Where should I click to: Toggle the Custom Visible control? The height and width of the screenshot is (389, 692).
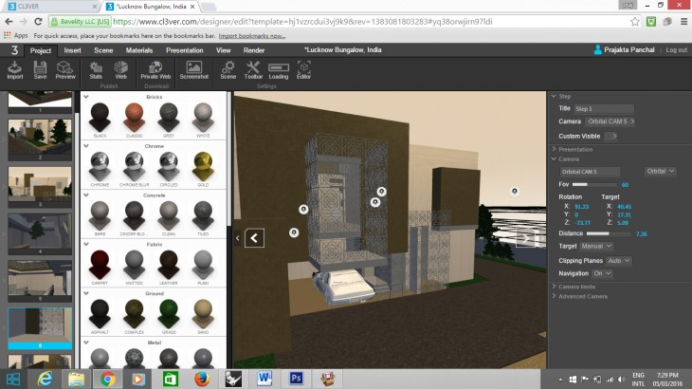coord(610,136)
